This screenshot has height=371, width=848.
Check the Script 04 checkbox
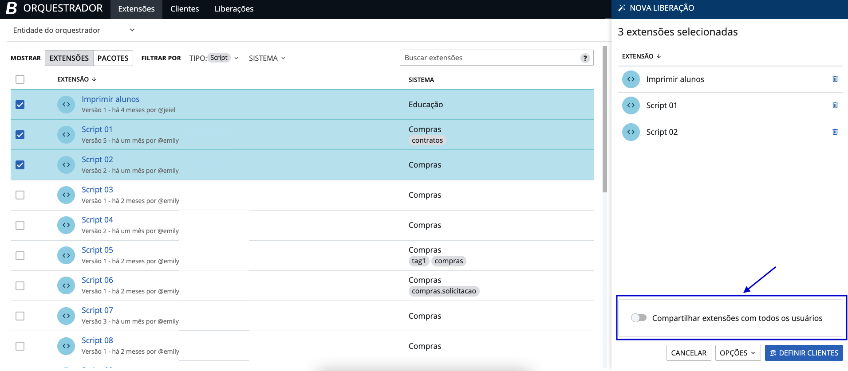click(x=20, y=225)
